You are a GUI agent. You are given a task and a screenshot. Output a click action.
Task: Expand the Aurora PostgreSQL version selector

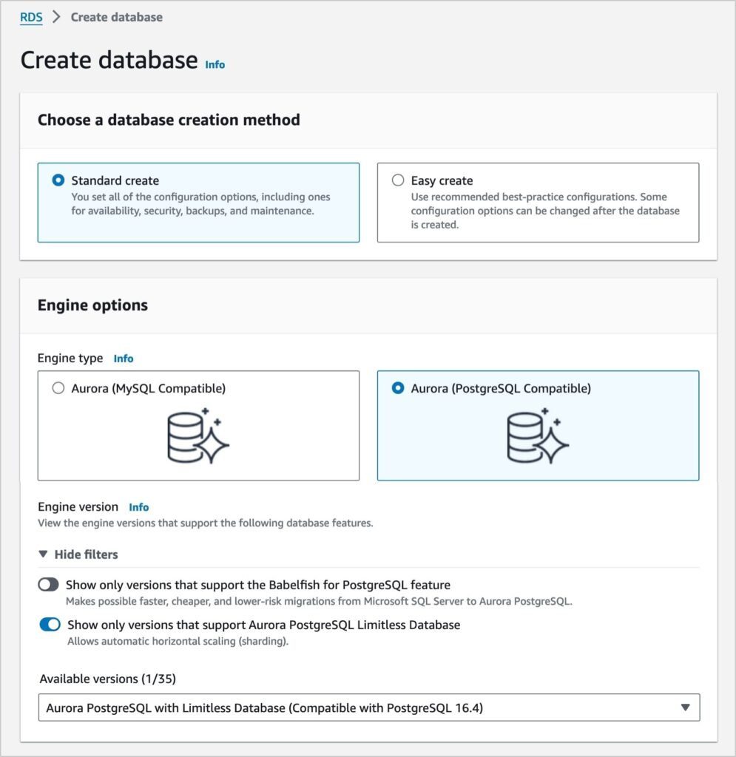tap(368, 707)
